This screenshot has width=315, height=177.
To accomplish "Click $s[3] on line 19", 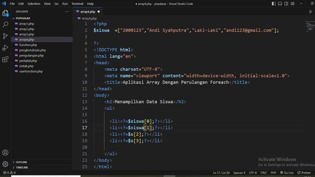I will point(134,141).
